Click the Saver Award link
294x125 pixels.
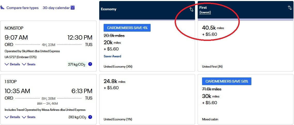tap(112, 56)
